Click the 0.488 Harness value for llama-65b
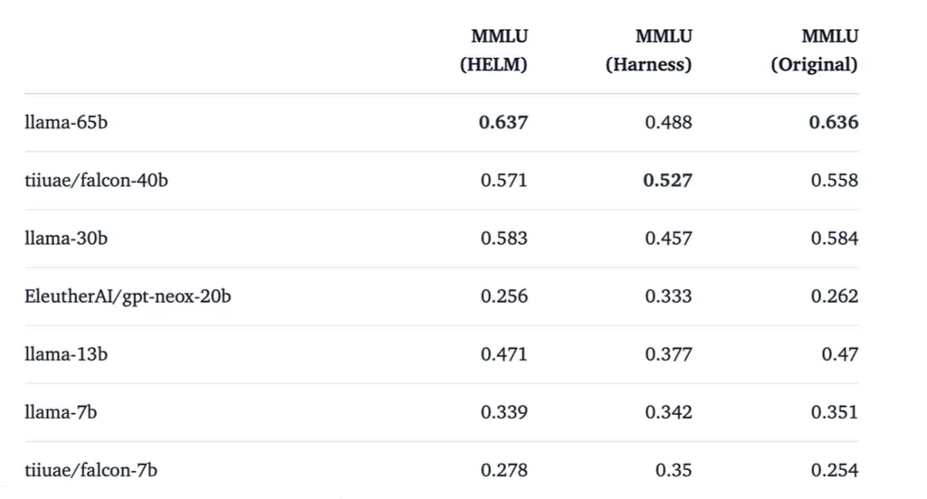 point(668,122)
